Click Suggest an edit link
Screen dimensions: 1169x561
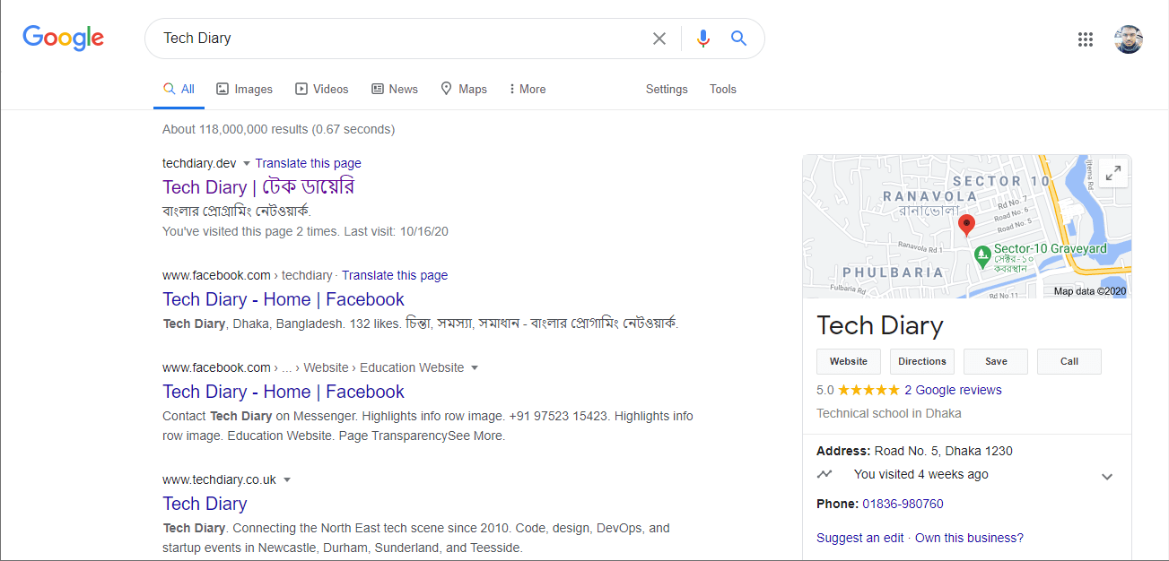tap(860, 538)
